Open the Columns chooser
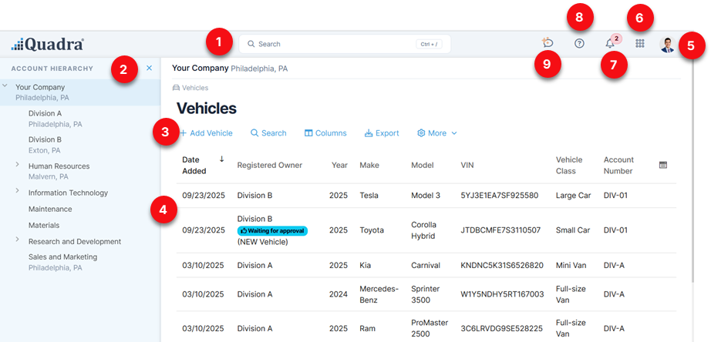This screenshot has height=342, width=711. [325, 133]
